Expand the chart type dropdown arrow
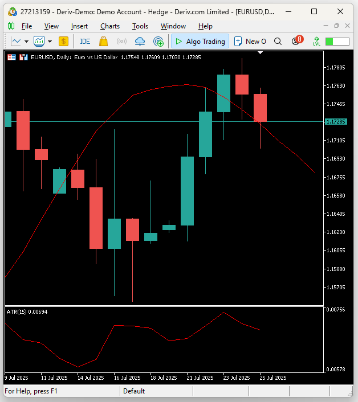Screen dimensions: 358x402 26,41
